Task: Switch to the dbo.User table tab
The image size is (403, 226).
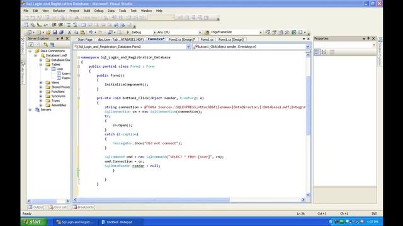Action: (x=120, y=40)
